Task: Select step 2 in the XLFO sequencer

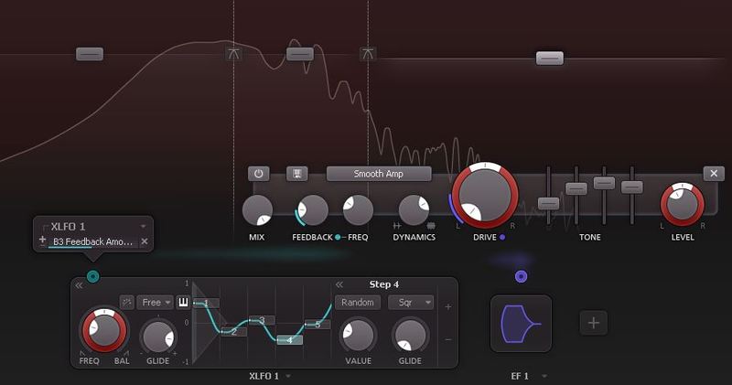Action: [234, 332]
